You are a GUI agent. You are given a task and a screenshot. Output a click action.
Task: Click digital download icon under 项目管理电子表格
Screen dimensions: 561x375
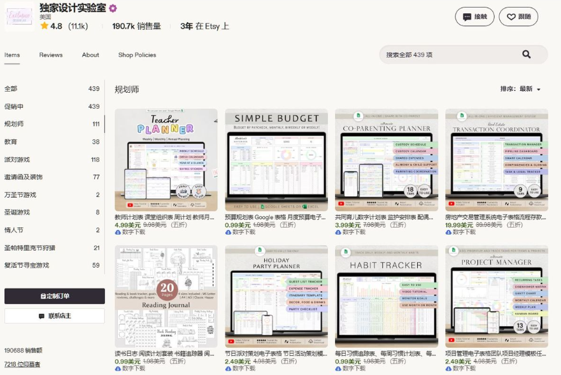[448, 369]
